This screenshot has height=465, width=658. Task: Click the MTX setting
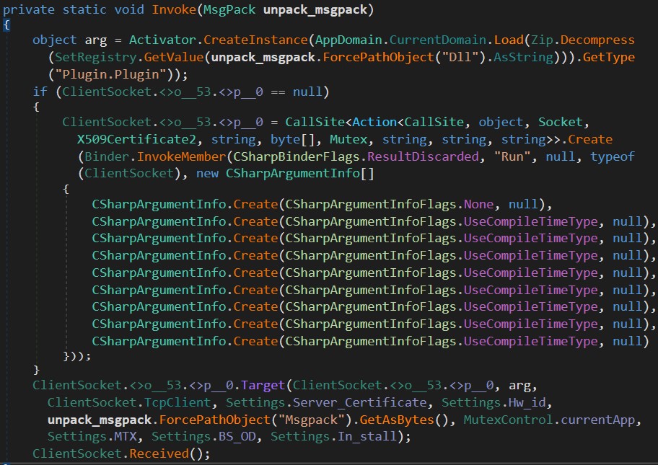(126, 436)
